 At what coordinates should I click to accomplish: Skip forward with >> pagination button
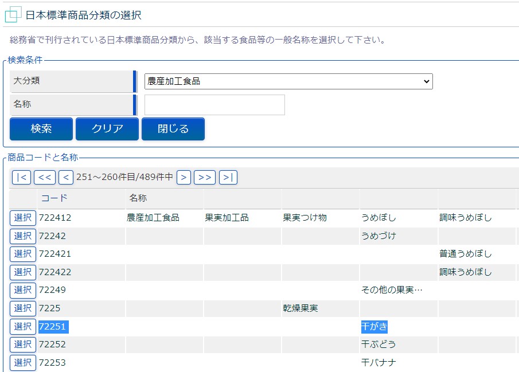(x=205, y=178)
